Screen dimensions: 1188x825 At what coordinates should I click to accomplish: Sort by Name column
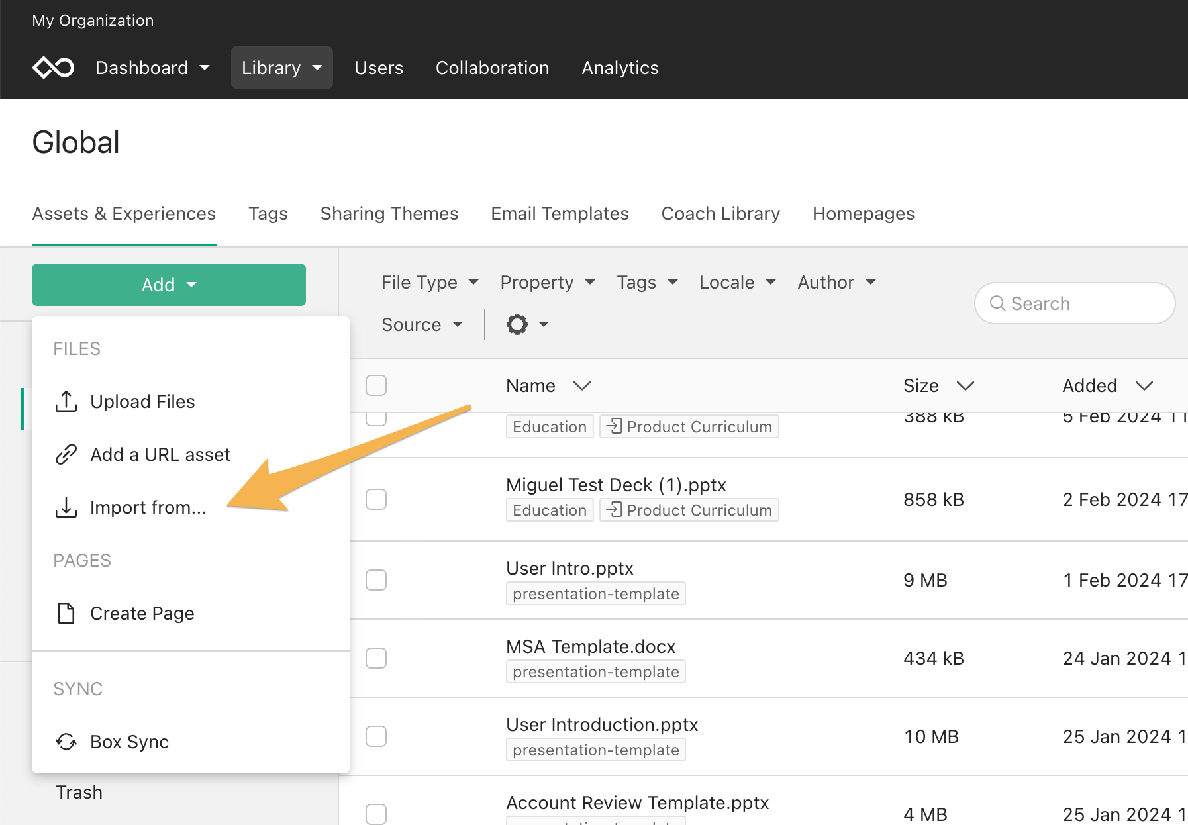[548, 385]
